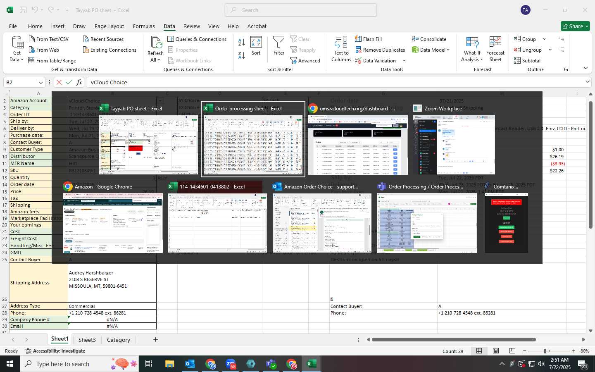Open File Explorer from taskbar
The height and width of the screenshot is (372, 595).
pos(170,364)
